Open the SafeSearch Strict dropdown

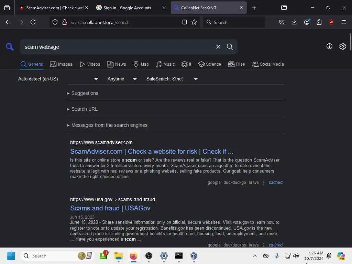[172, 79]
